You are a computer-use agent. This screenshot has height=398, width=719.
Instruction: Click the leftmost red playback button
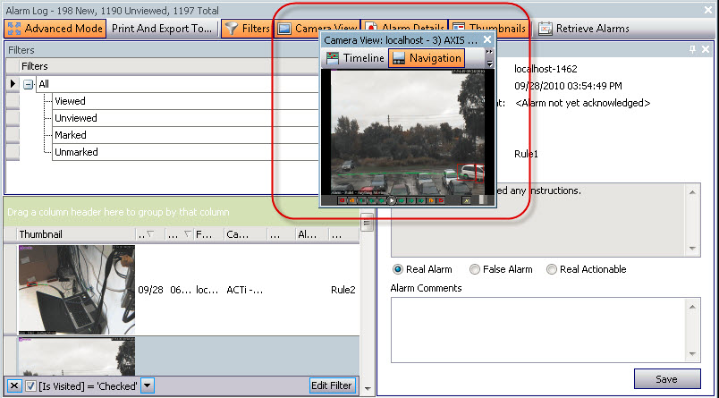coord(343,200)
